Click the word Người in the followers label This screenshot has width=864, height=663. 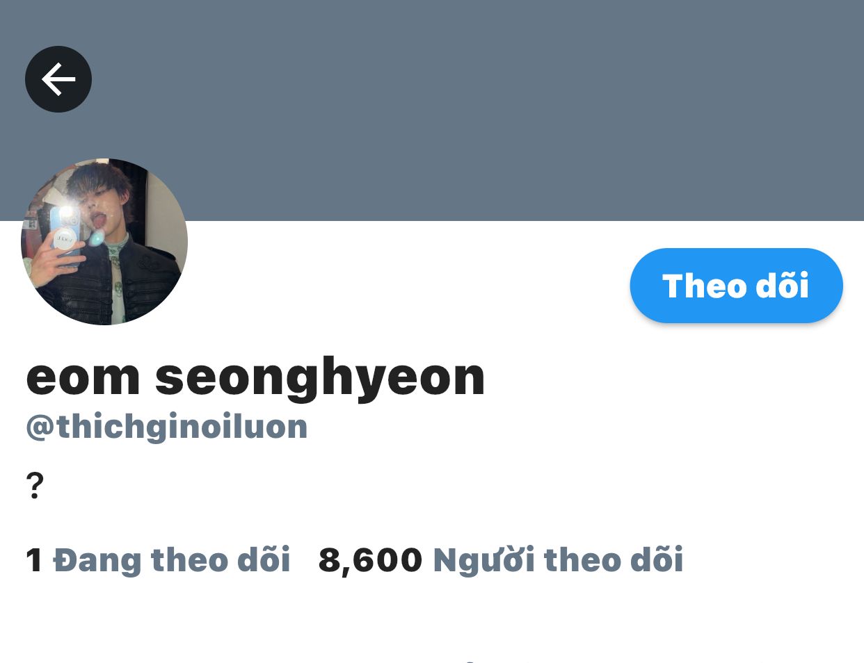coord(483,560)
